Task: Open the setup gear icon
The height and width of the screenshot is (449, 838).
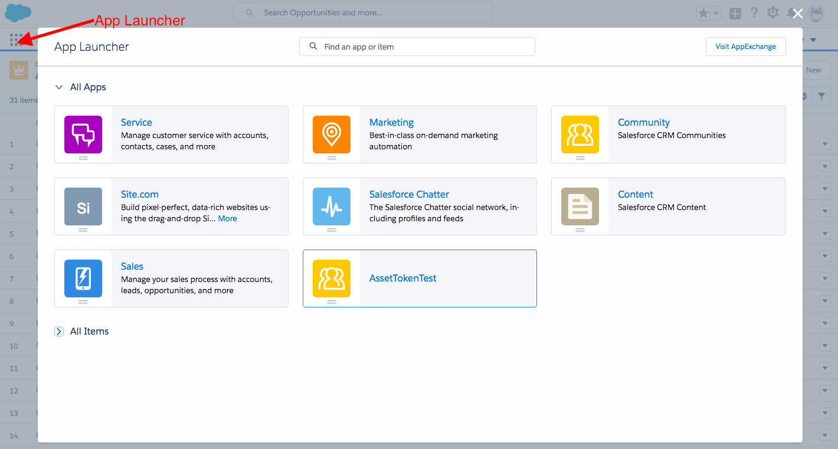Action: coord(773,13)
